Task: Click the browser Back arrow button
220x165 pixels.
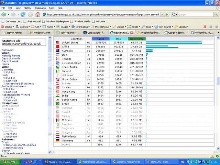Action: click(4, 14)
